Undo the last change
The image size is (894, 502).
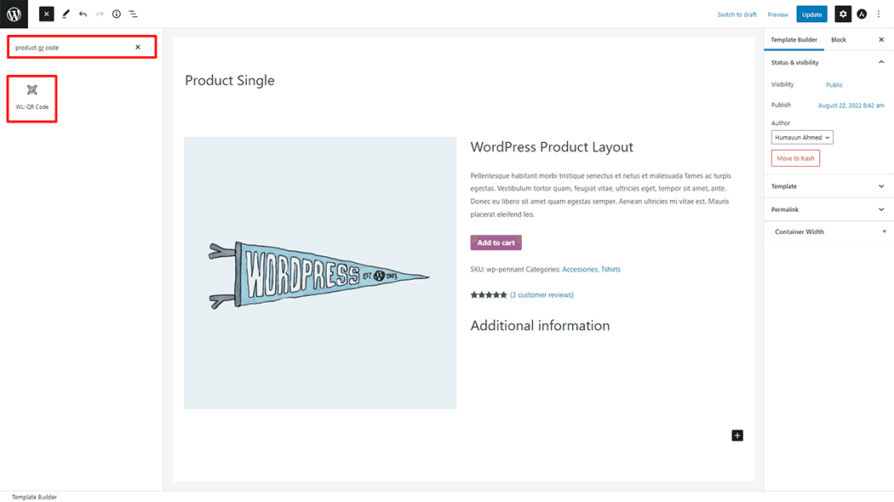click(83, 14)
